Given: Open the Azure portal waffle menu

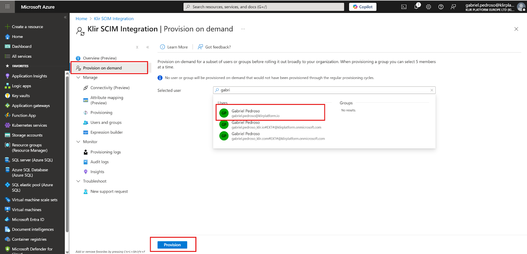Looking at the screenshot, I should pyautogui.click(x=7, y=7).
